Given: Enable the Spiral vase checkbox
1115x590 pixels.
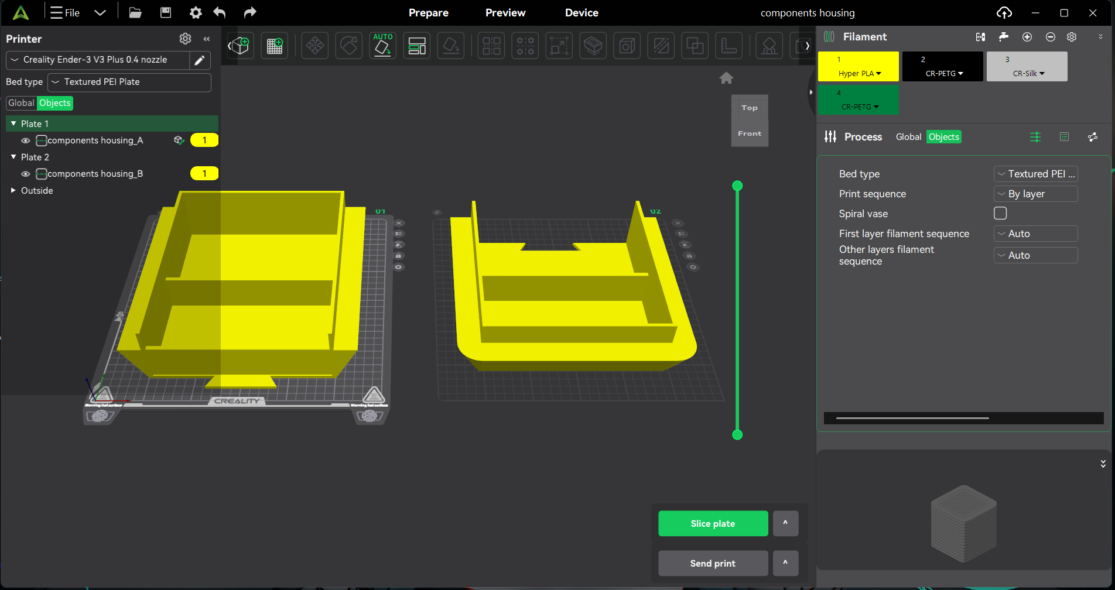Looking at the screenshot, I should coord(1000,214).
